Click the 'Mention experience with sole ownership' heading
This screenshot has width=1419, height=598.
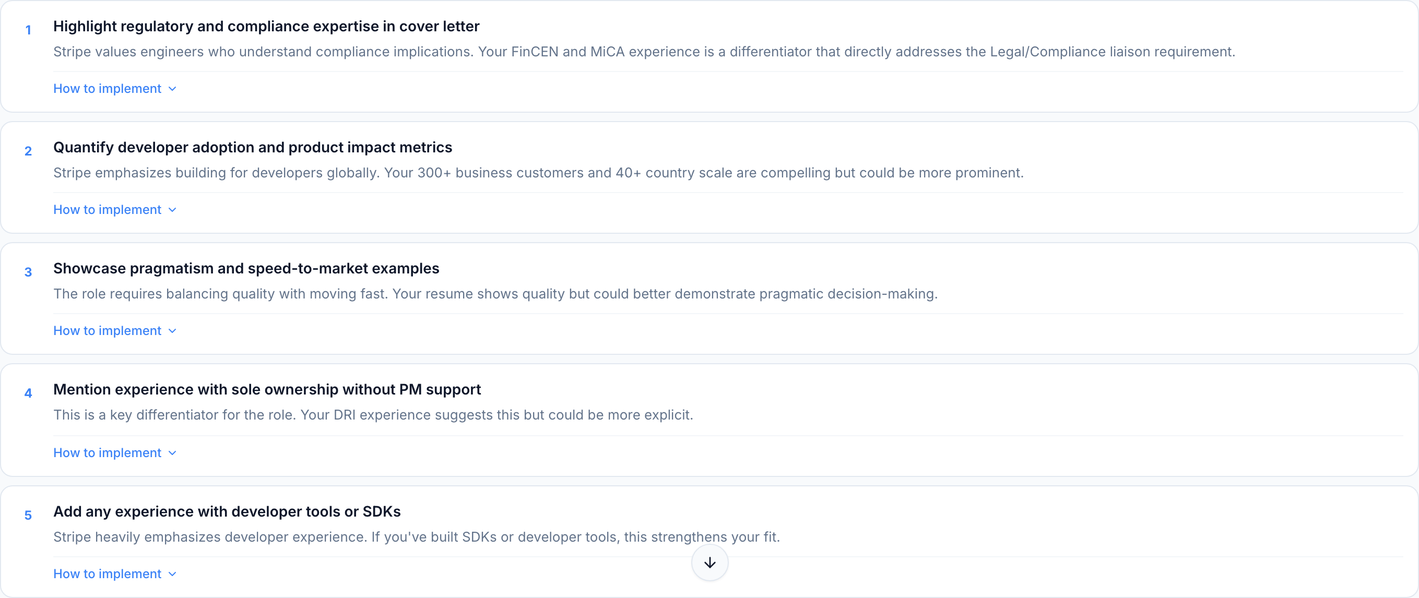point(267,390)
